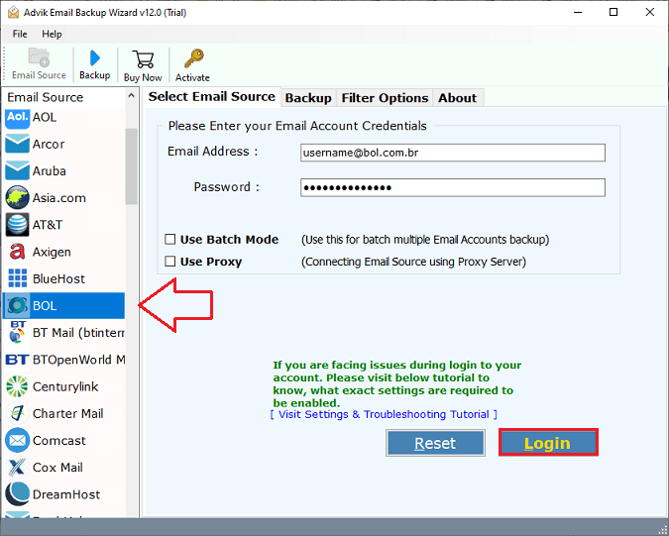Click the Login button
This screenshot has height=536, width=669.
pyautogui.click(x=548, y=443)
